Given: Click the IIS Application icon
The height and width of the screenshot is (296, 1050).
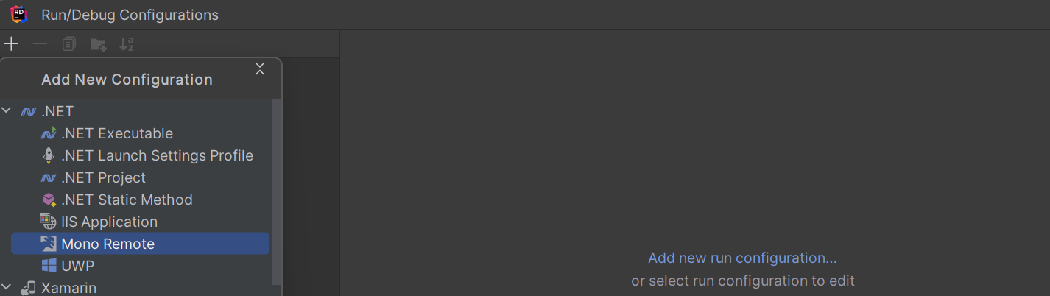Looking at the screenshot, I should tap(49, 222).
